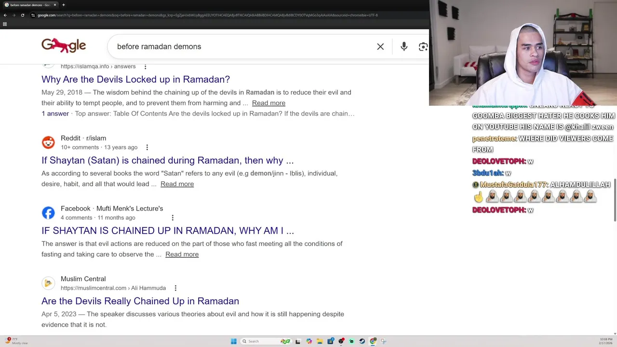The width and height of the screenshot is (617, 347).
Task: Click the streamer webcam feed
Action: (523, 53)
